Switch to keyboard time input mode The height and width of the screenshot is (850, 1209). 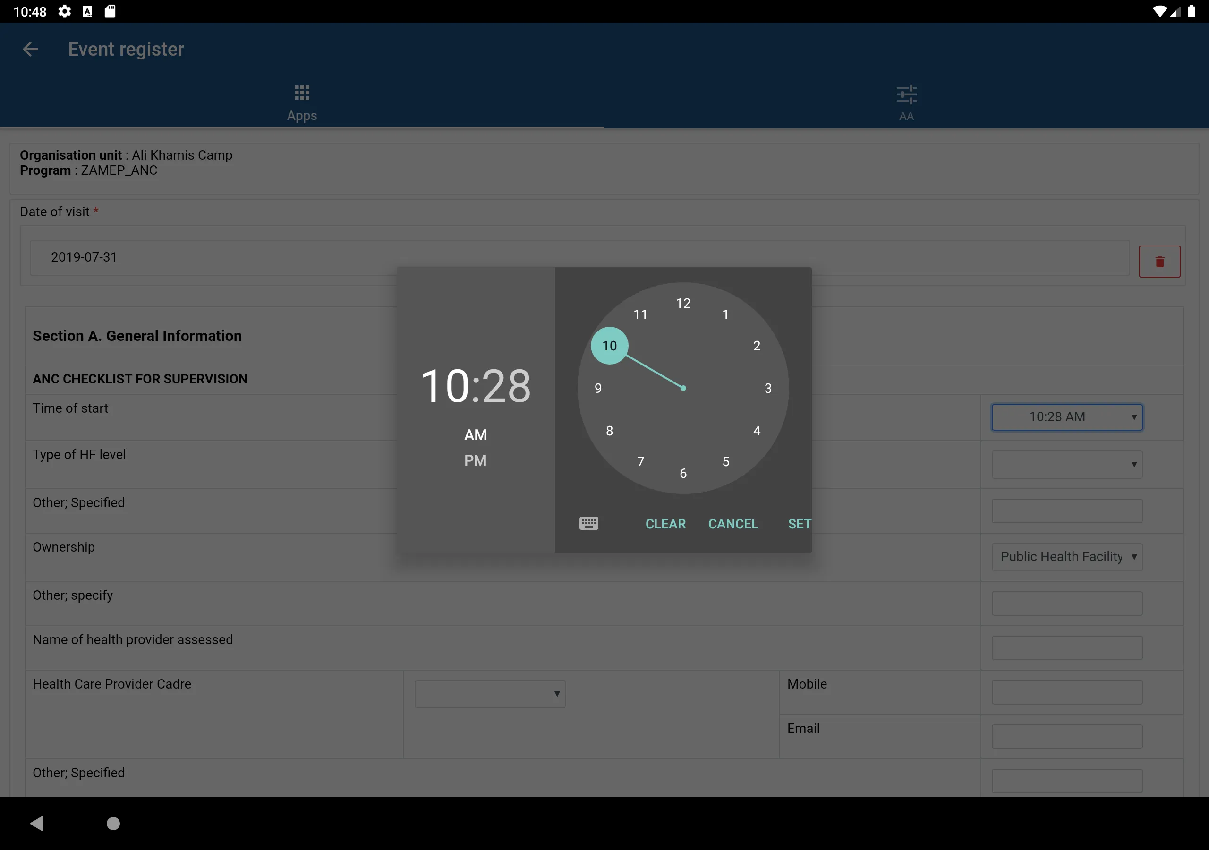pyautogui.click(x=589, y=523)
